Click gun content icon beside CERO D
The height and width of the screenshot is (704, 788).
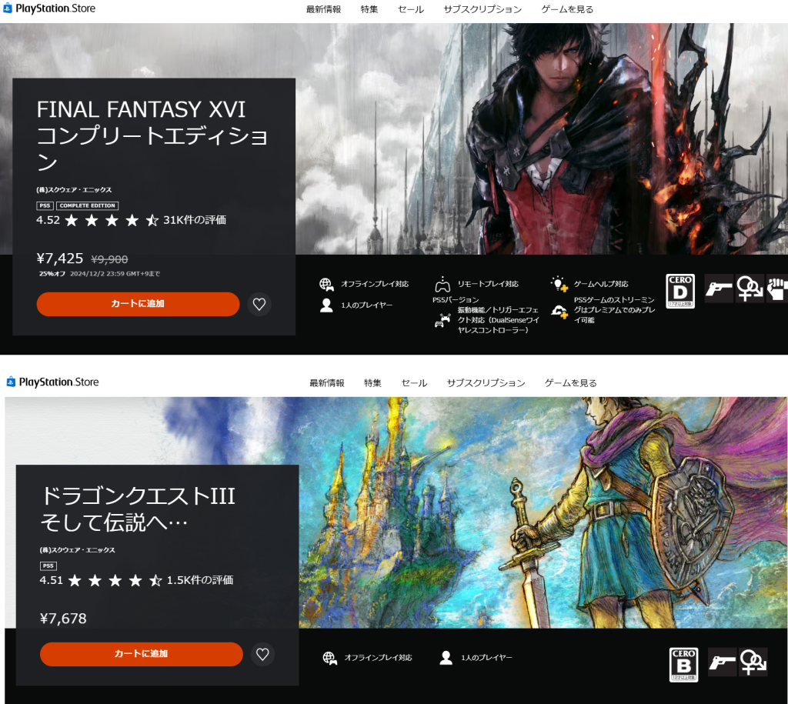[719, 289]
